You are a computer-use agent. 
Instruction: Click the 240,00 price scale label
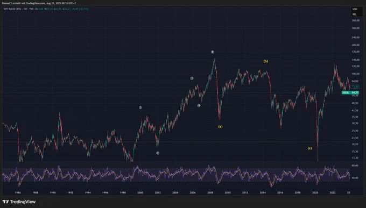tap(355, 37)
